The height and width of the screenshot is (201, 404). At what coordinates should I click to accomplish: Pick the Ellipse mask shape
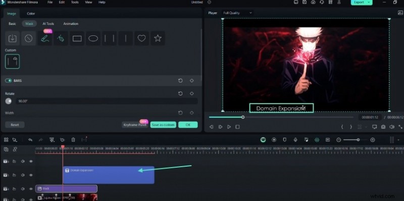pos(93,38)
